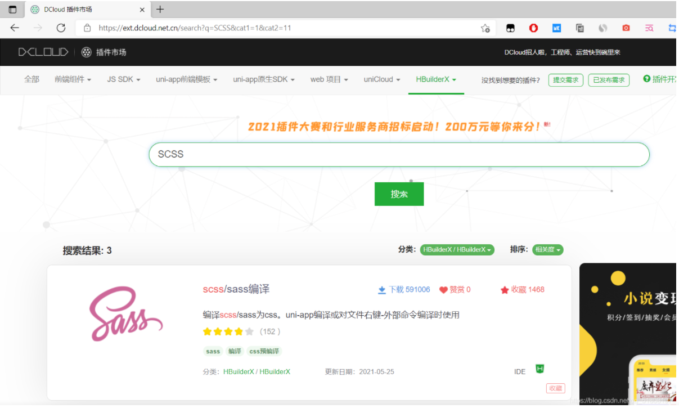Click the download icon next to 591006

pos(382,289)
